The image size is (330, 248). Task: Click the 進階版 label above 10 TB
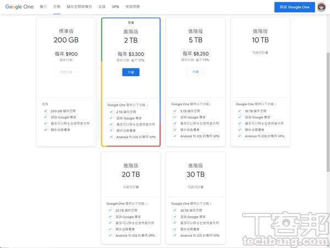260,31
